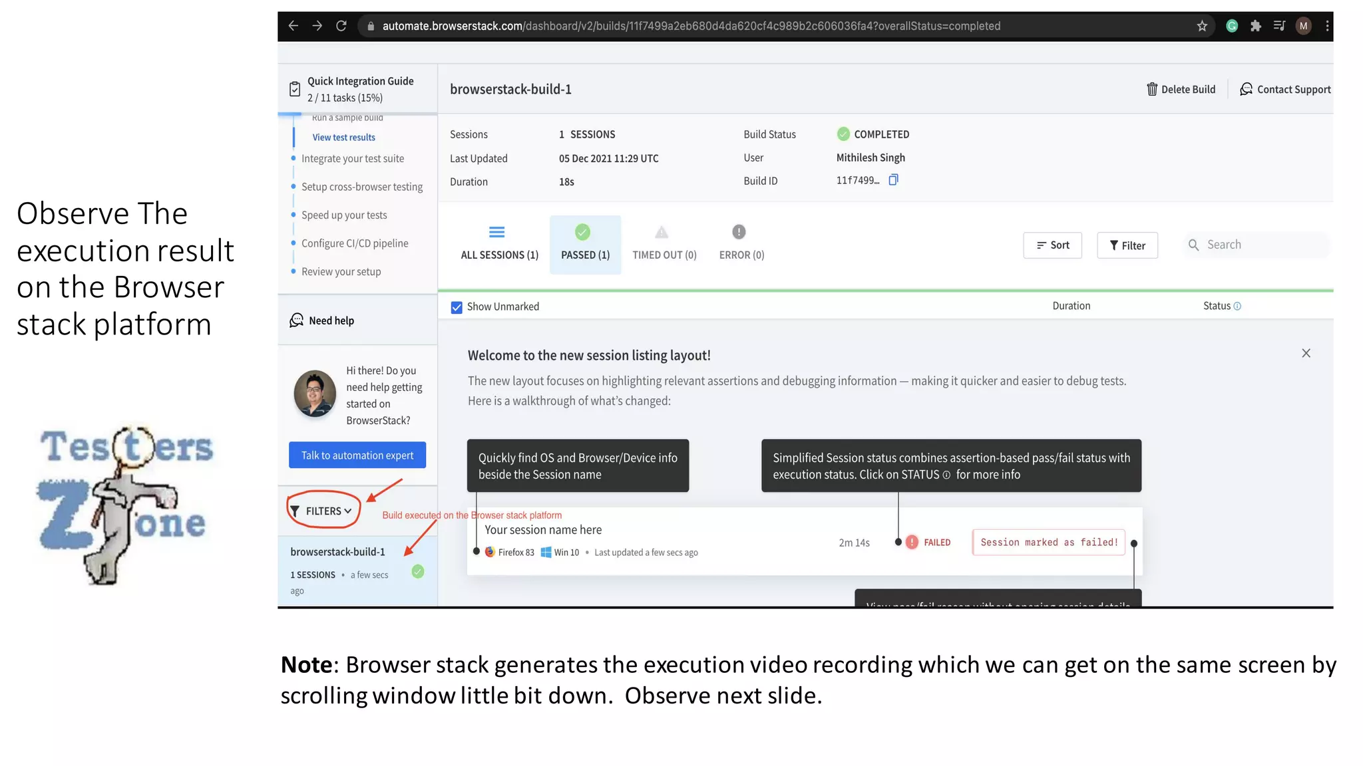The height and width of the screenshot is (766, 1363).
Task: Toggle the Show Unmarked checkbox
Action: [x=457, y=307]
